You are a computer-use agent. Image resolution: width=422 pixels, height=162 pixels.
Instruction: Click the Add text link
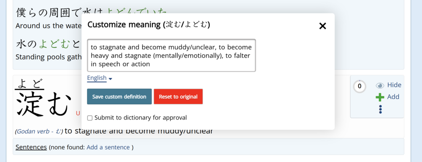click(393, 97)
